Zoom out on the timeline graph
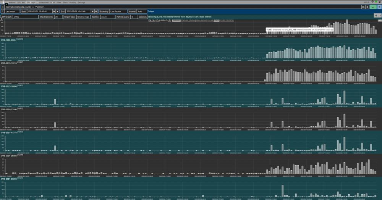The width and height of the screenshot is (382, 200). 154,20
